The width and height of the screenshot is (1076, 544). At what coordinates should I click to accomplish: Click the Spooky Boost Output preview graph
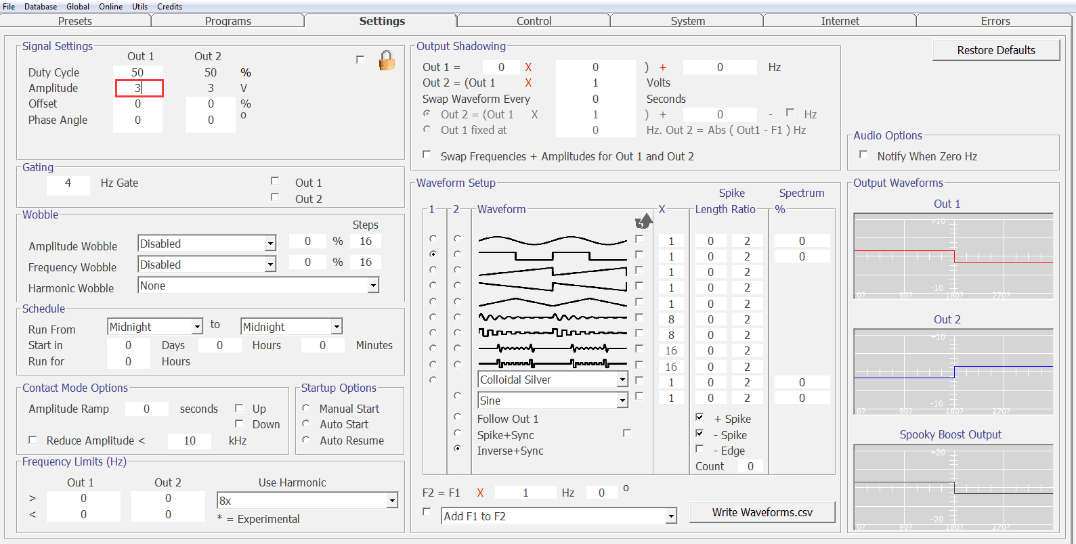tap(953, 488)
